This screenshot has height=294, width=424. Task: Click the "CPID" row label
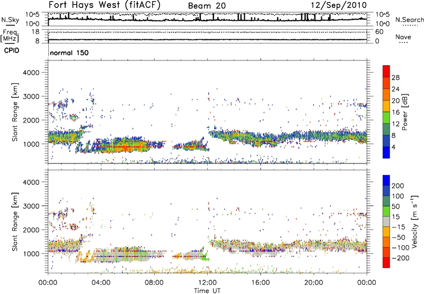click(12, 50)
